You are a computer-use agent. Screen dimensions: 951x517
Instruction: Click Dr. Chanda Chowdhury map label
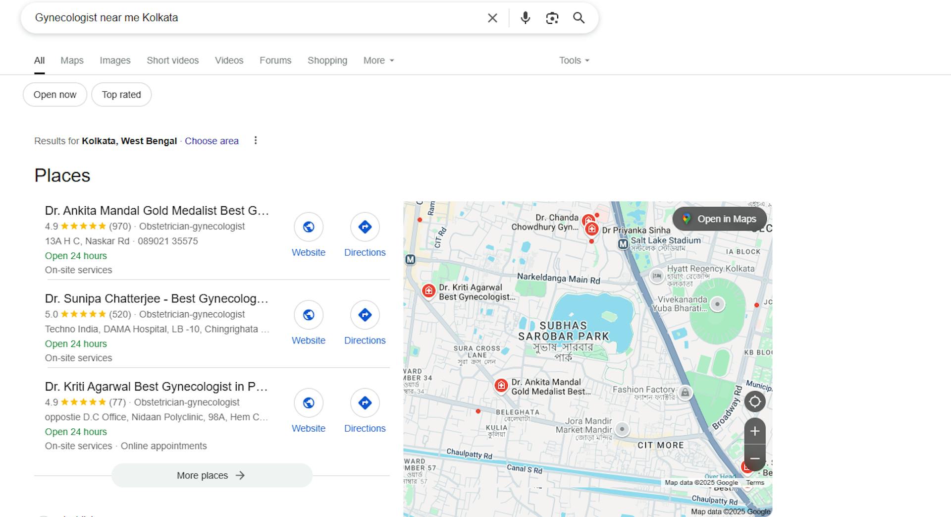(x=545, y=222)
